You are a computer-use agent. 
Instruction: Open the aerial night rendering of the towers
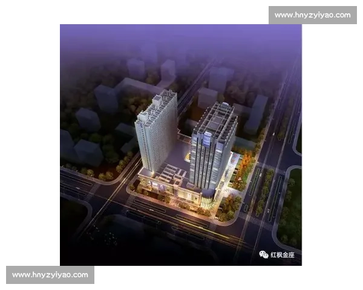click(x=181, y=145)
